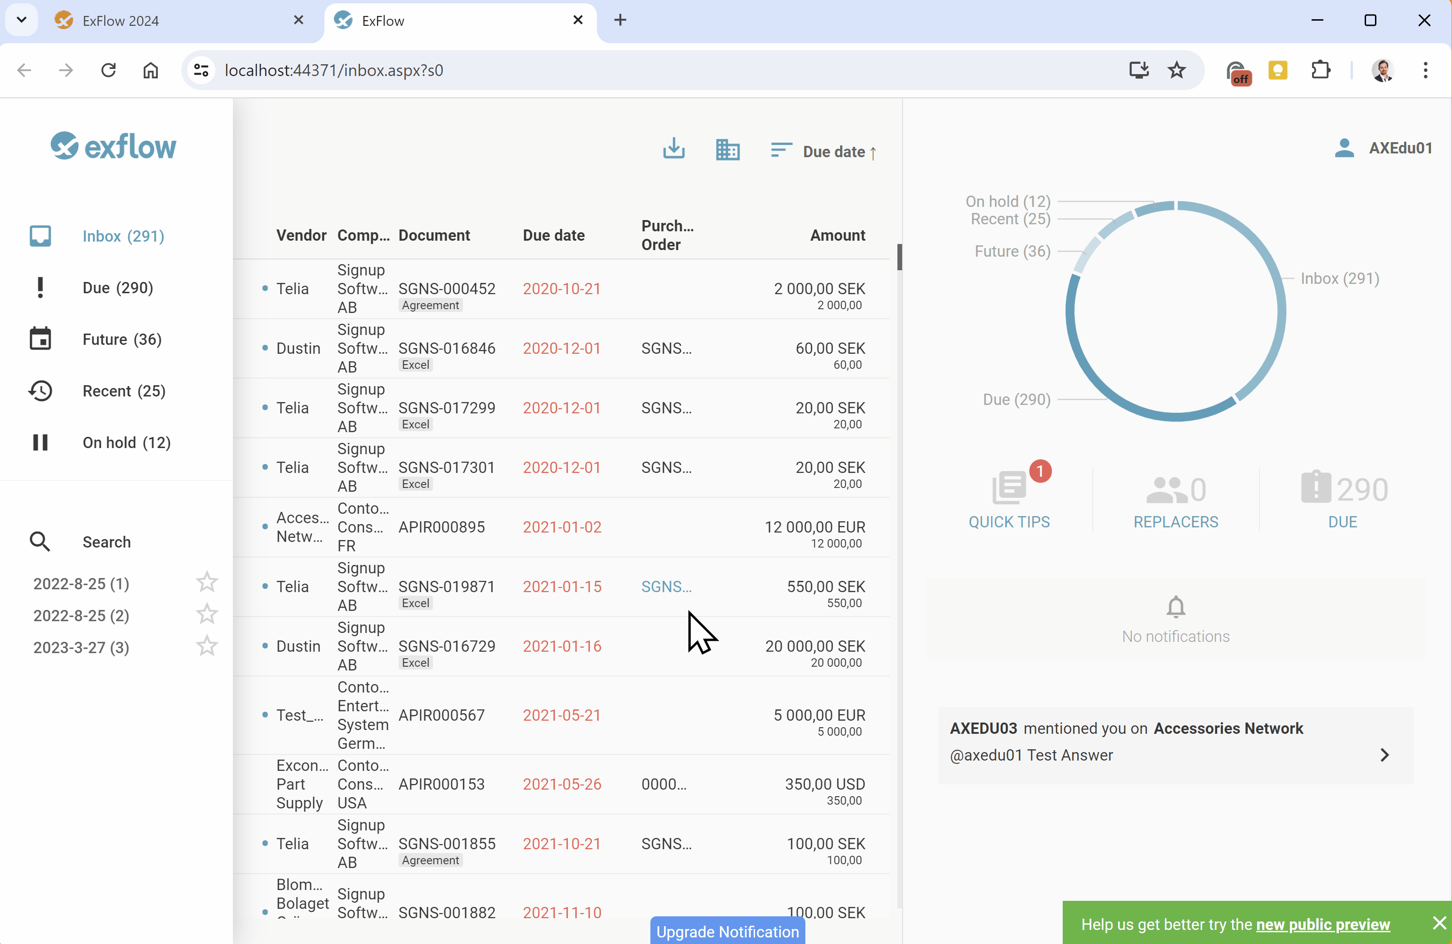Reload the page
Image resolution: width=1452 pixels, height=944 pixels.
[108, 70]
